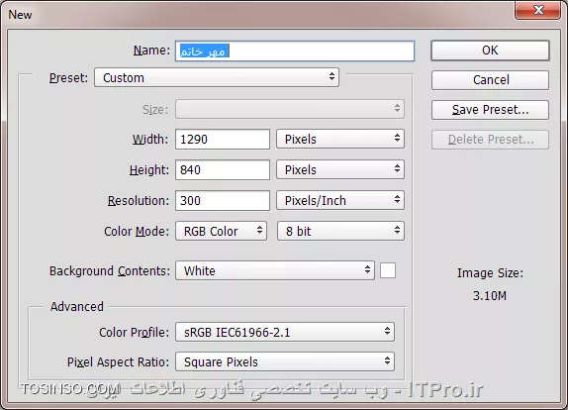
Task: Click the Resolution label
Action: (x=138, y=200)
